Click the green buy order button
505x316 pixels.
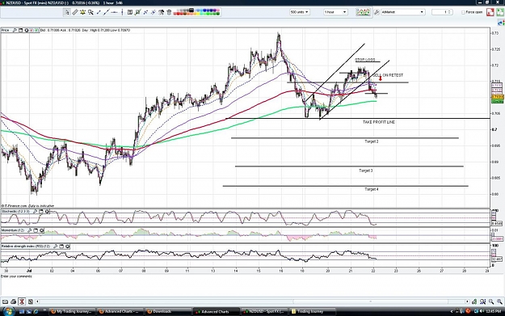point(500,12)
